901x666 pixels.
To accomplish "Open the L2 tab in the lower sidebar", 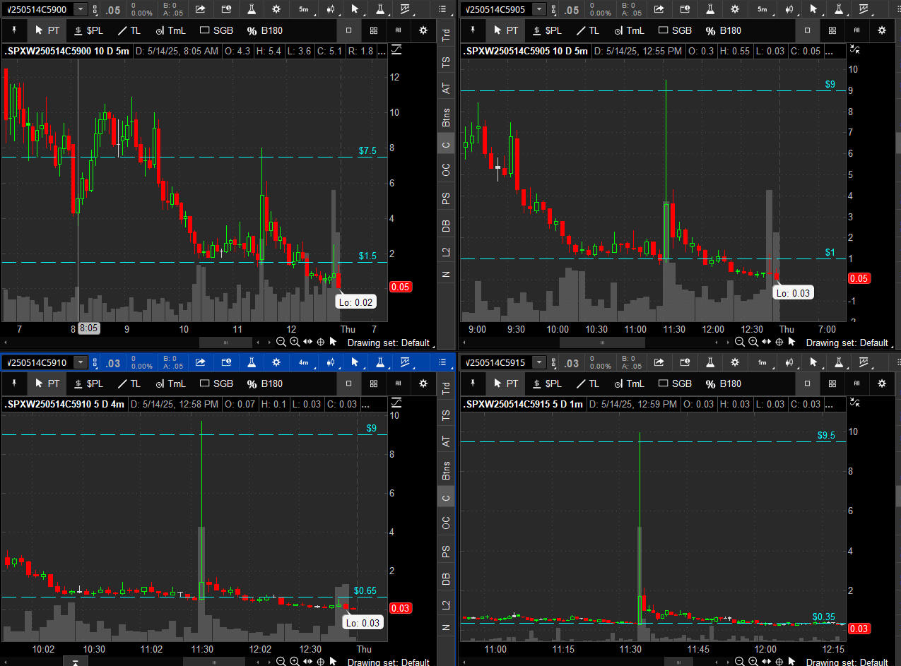I will [446, 605].
